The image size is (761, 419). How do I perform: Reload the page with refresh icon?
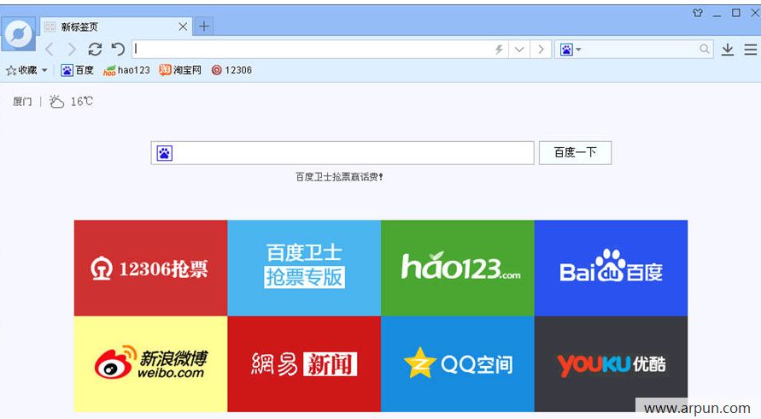click(x=95, y=49)
